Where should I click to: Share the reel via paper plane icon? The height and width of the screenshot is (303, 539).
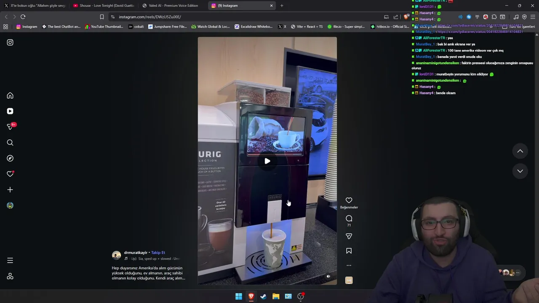point(349,237)
